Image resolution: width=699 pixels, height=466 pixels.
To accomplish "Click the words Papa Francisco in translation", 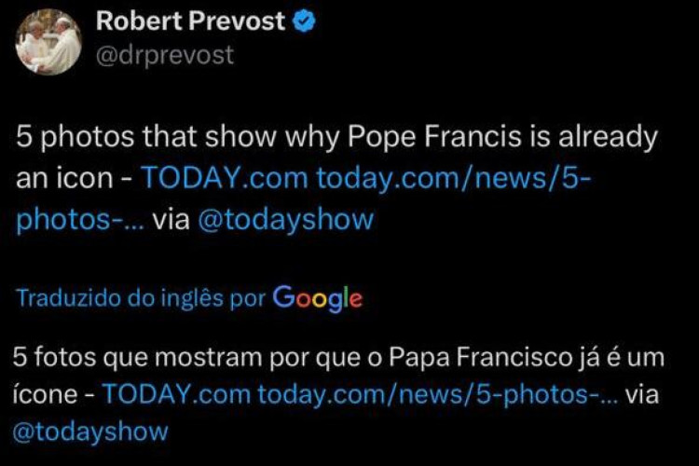I will coord(480,358).
